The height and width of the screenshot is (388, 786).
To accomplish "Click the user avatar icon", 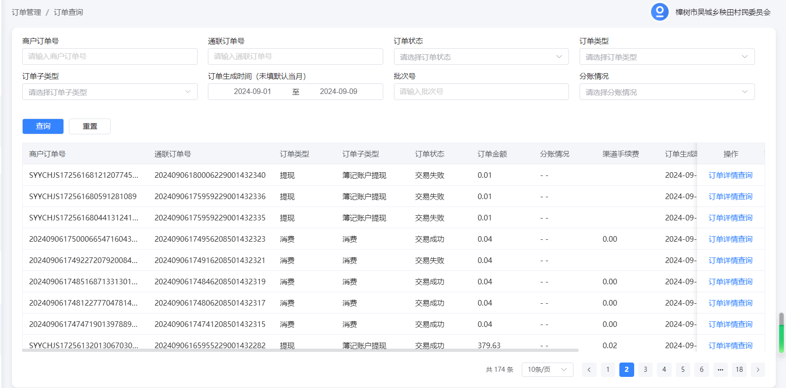I will (x=660, y=12).
